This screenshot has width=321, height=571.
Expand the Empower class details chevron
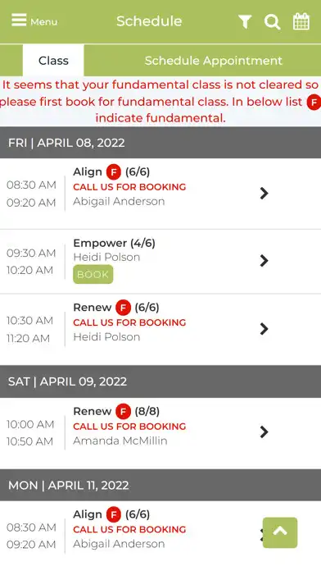click(264, 261)
